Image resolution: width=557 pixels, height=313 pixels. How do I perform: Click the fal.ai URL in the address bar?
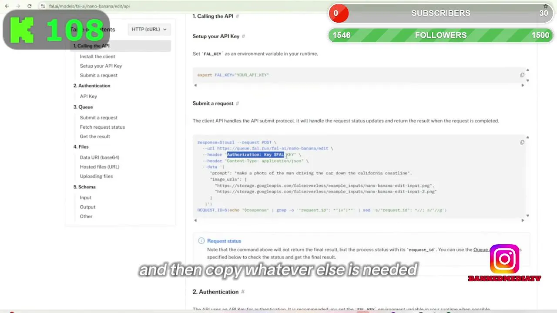tap(89, 6)
